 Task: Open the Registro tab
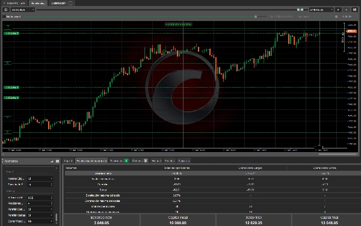tap(184, 160)
